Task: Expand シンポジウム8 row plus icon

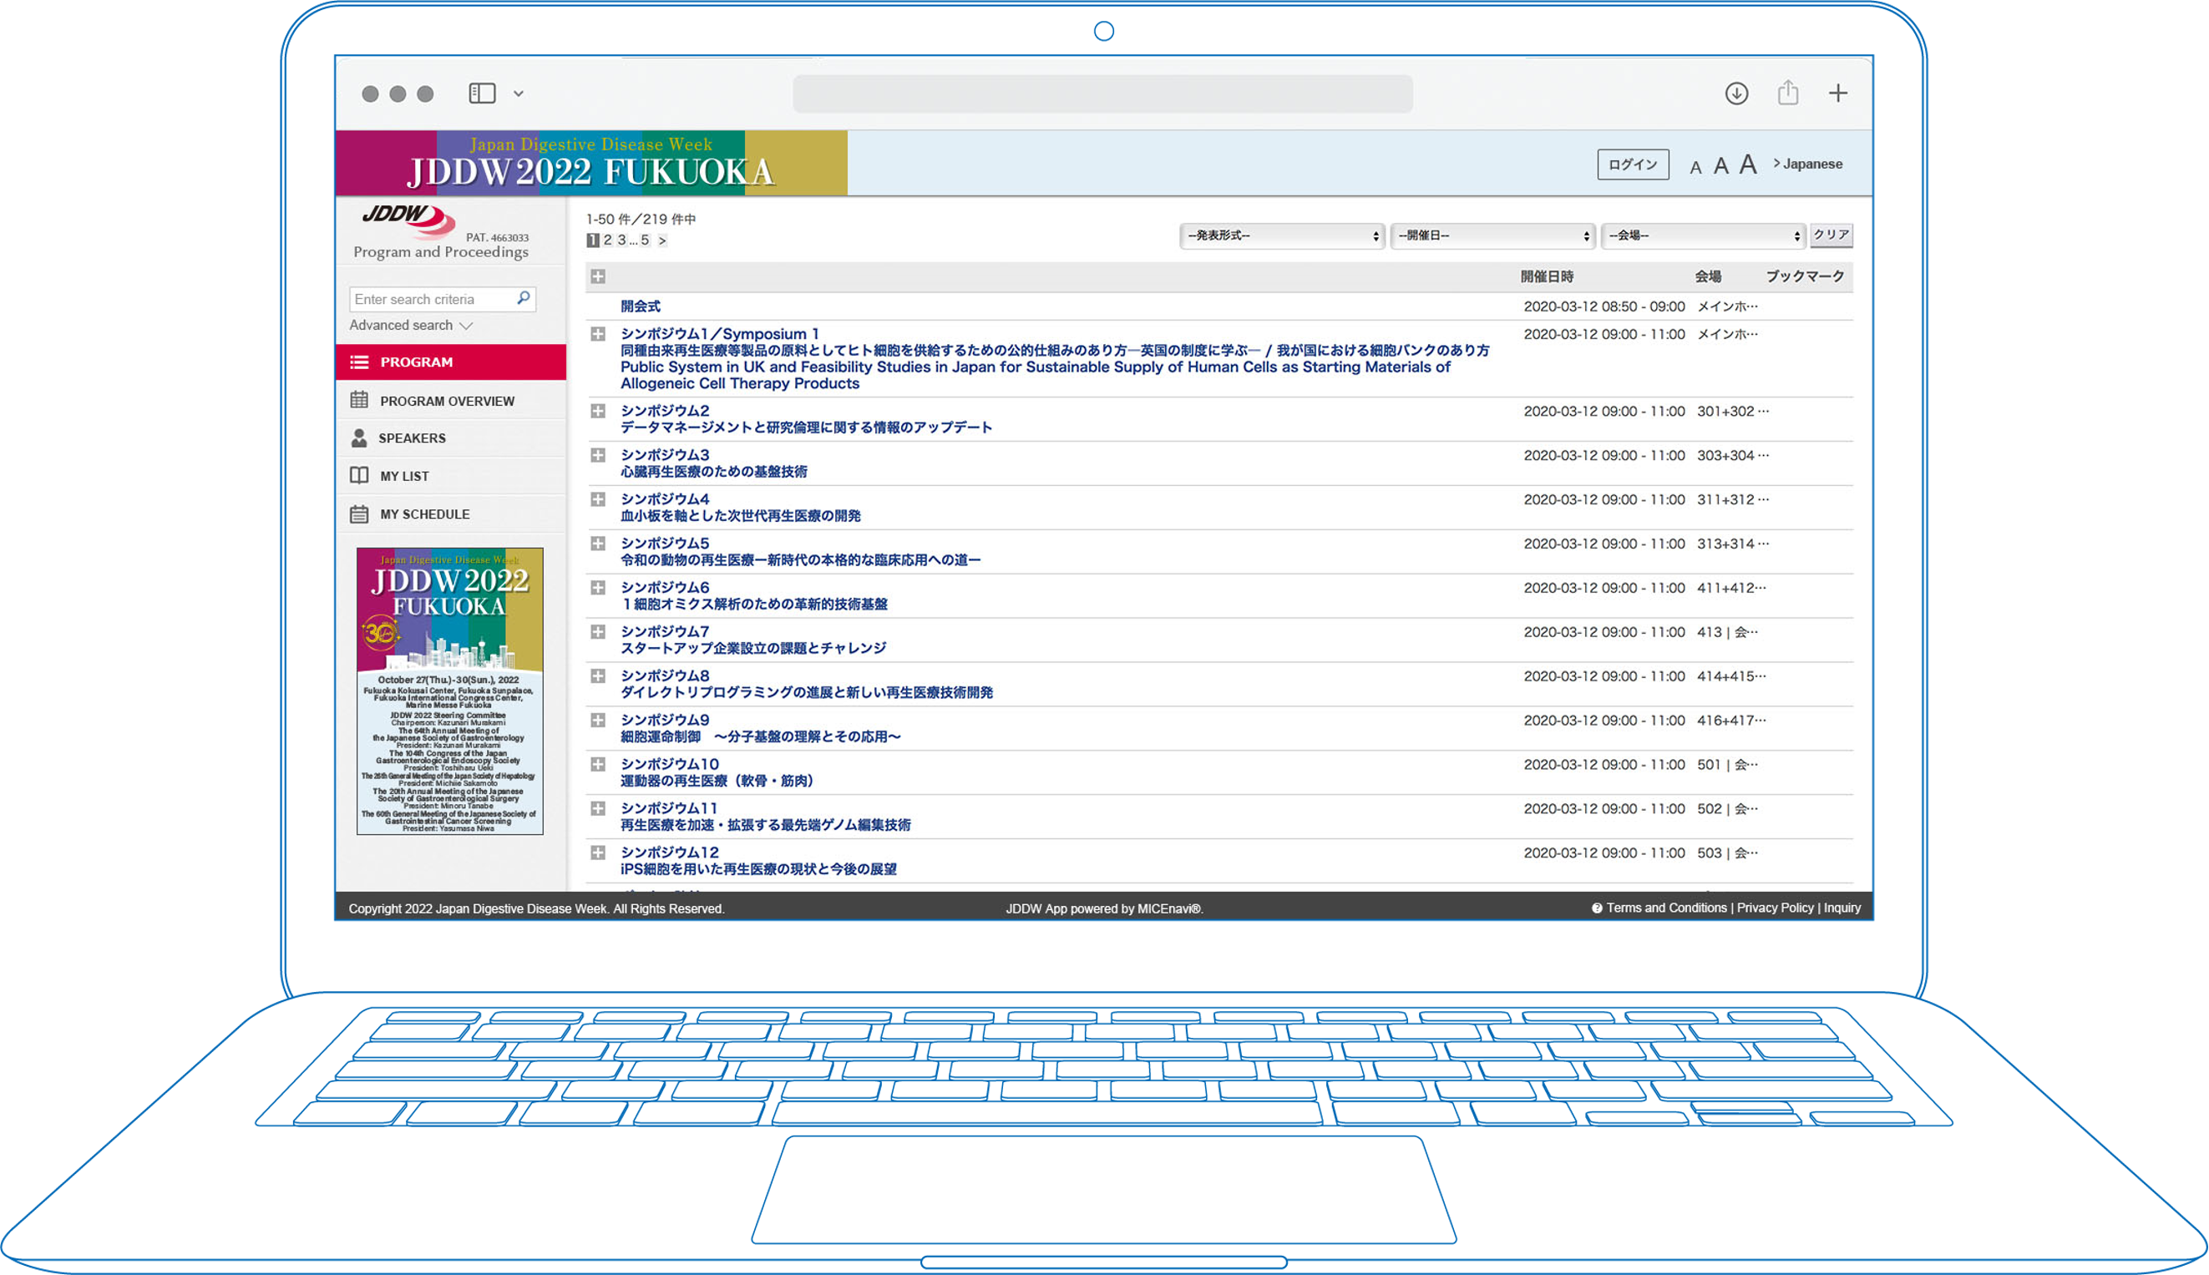Action: click(x=598, y=676)
